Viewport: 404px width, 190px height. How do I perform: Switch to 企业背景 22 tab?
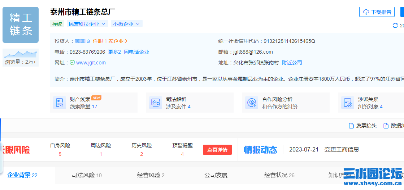click(x=22, y=175)
